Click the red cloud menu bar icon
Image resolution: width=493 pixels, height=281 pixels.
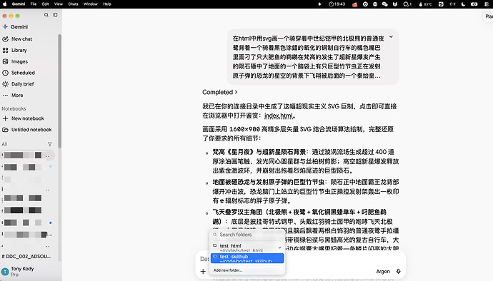[354, 4]
